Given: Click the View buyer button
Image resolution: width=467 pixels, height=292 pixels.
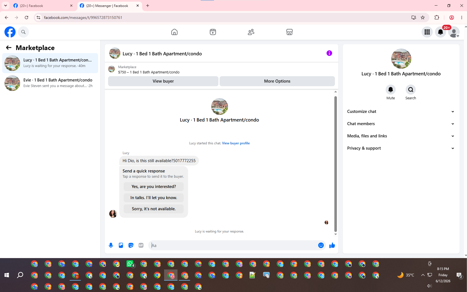Looking at the screenshot, I should [x=163, y=81].
